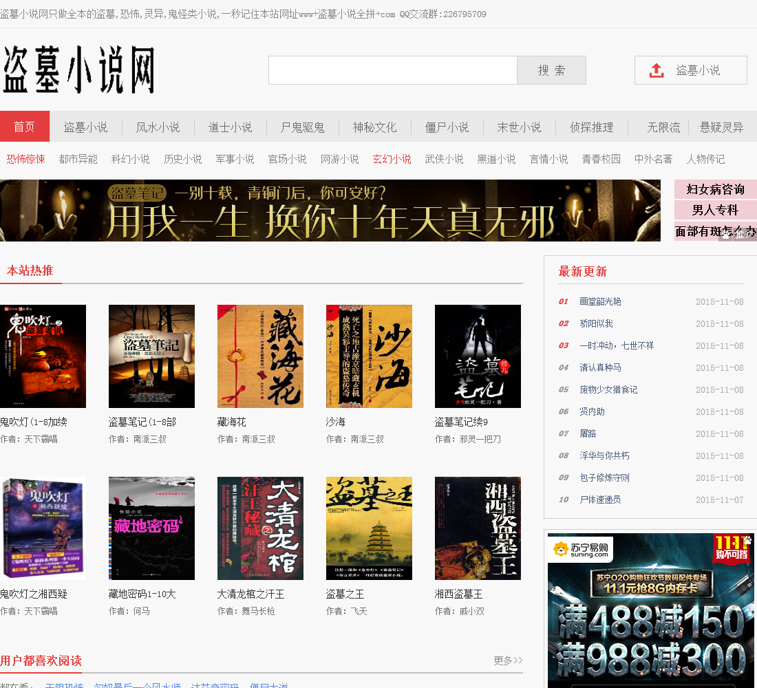The image size is (757, 688).
Task: Open the 苏宁易购 advertisement banner
Action: (650, 610)
